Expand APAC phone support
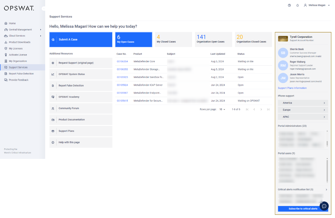 coord(303,117)
